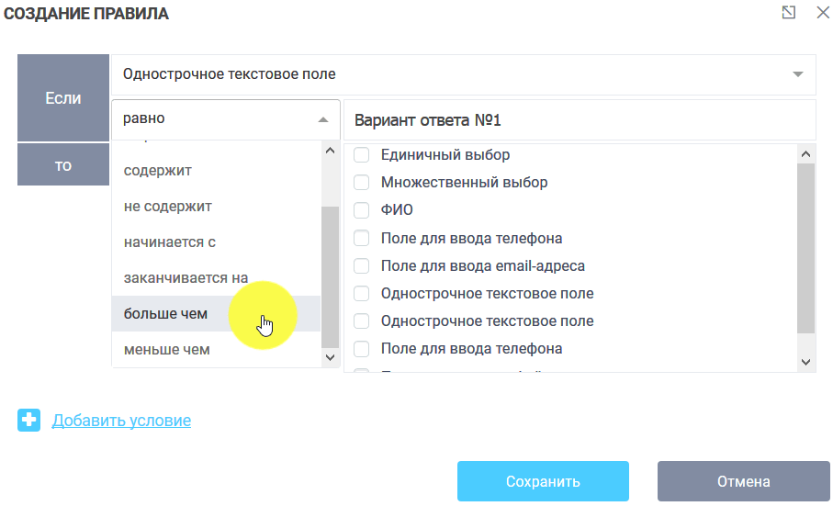This screenshot has height=506, width=833.
Task: Select the "меньше чем" option
Action: [x=167, y=350]
